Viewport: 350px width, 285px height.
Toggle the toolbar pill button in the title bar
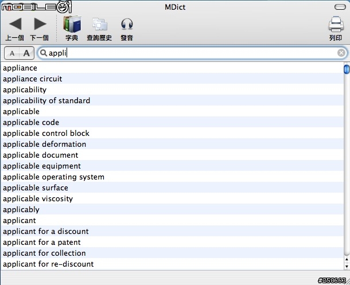coord(340,7)
